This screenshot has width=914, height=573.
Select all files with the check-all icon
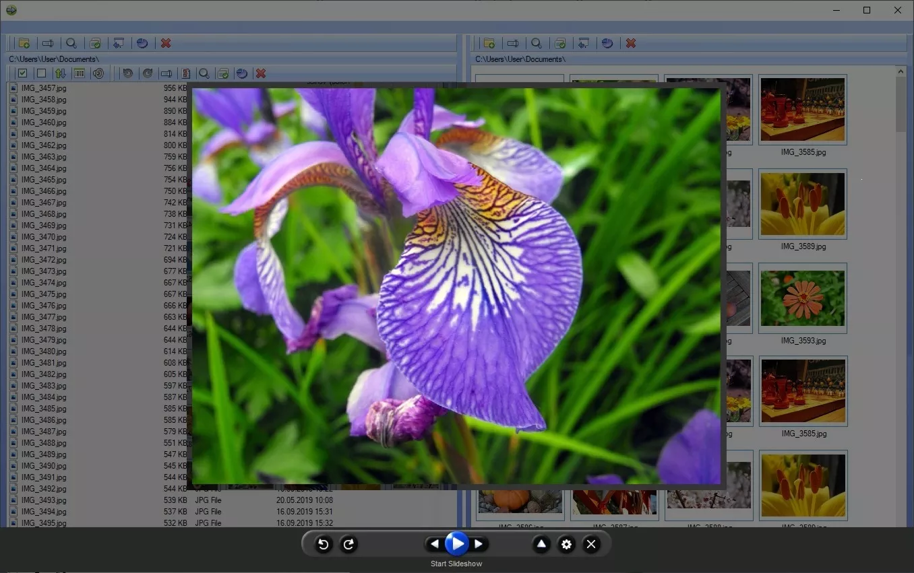22,73
